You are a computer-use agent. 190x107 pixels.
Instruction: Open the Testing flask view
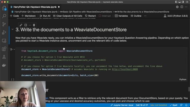pyautogui.click(x=4, y=57)
